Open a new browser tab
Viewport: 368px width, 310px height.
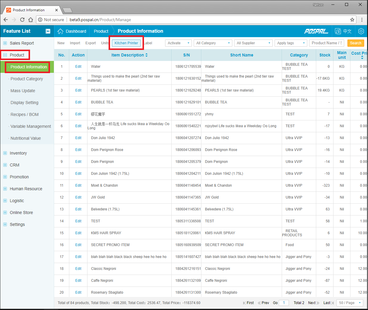(68, 10)
